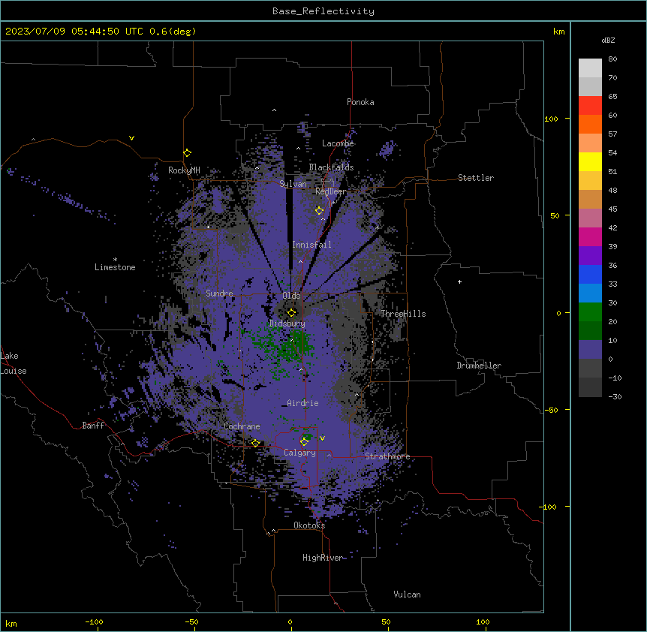647x632 pixels.
Task: Click the yellow v marker northeast of Calgary
Action: coord(322,438)
